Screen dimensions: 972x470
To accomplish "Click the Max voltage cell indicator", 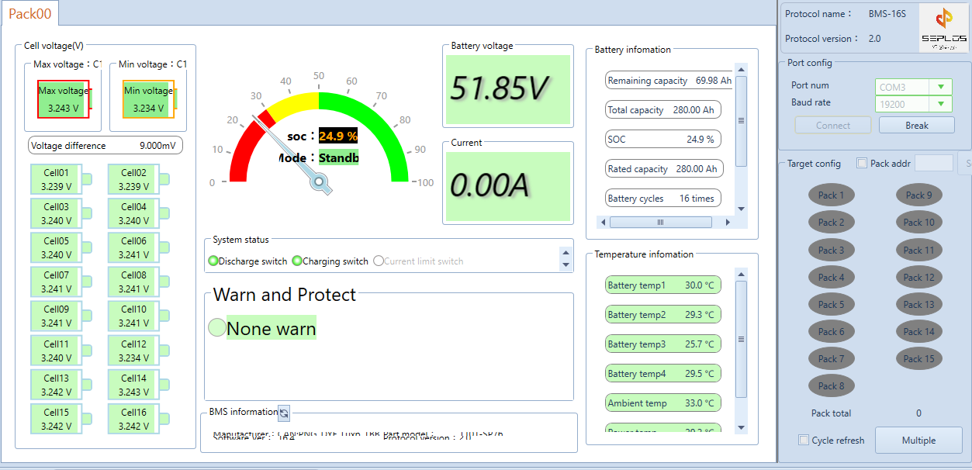I will pyautogui.click(x=64, y=99).
